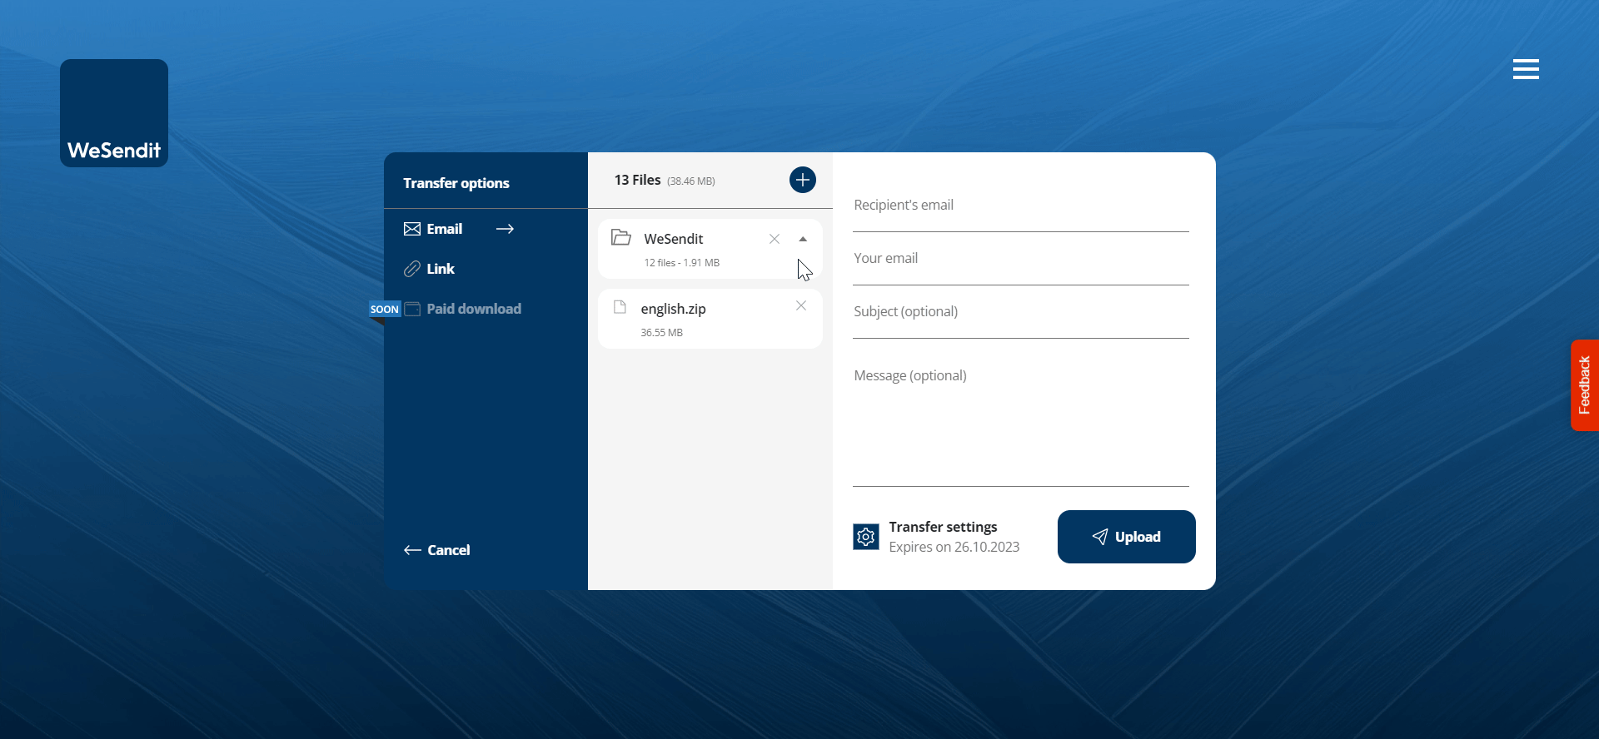Click the 13 Files heading
The width and height of the screenshot is (1599, 739).
coord(638,180)
